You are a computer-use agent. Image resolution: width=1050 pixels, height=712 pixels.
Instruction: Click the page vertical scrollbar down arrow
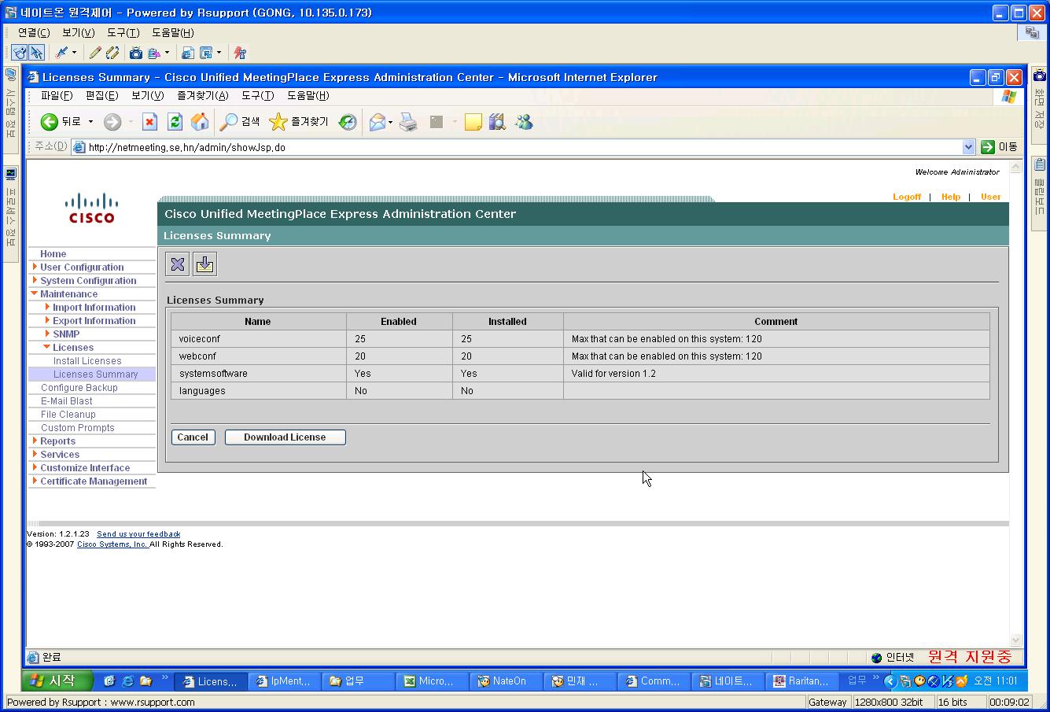(x=1015, y=640)
